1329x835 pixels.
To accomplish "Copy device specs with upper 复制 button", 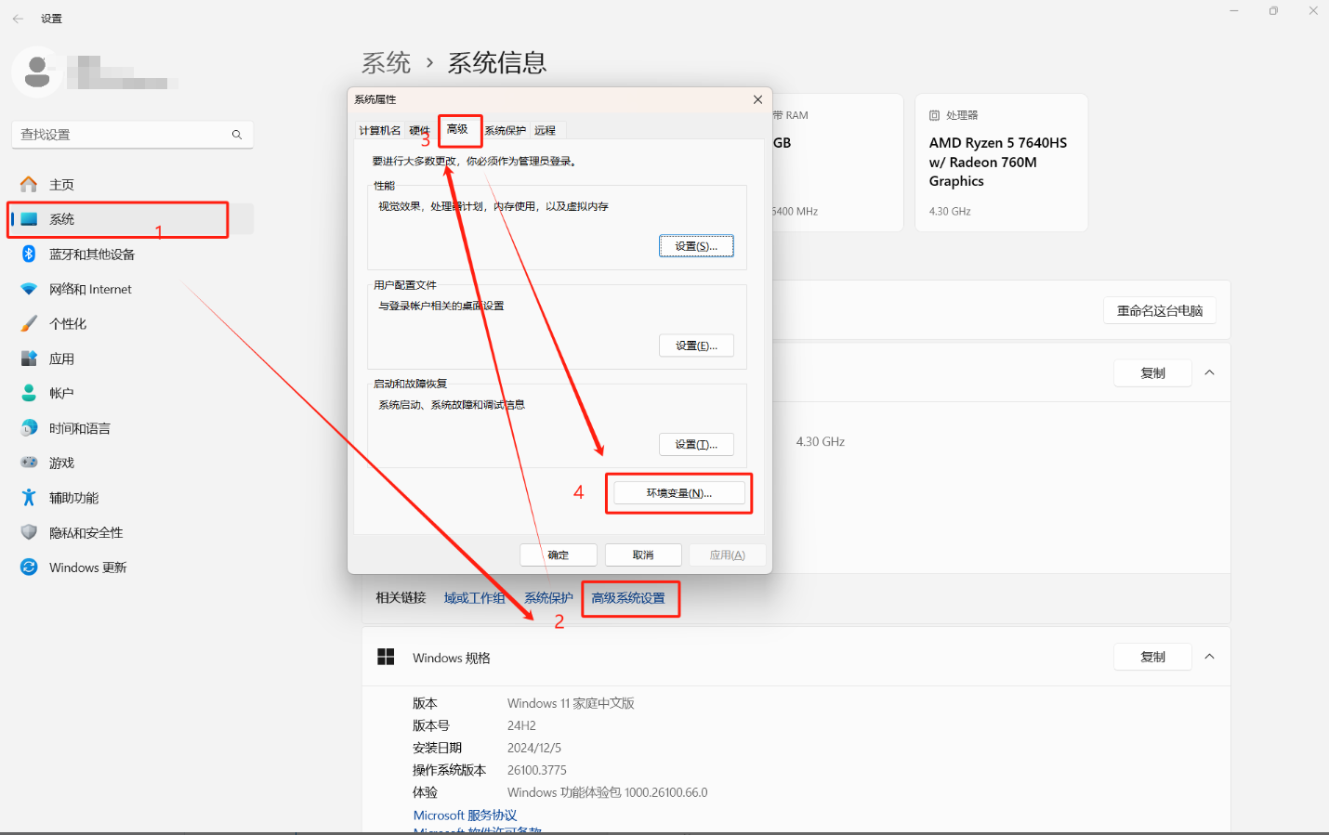I will pyautogui.click(x=1152, y=372).
